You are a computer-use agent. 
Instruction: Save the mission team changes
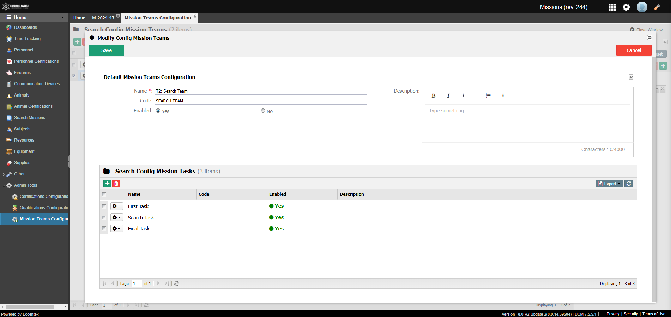click(107, 50)
